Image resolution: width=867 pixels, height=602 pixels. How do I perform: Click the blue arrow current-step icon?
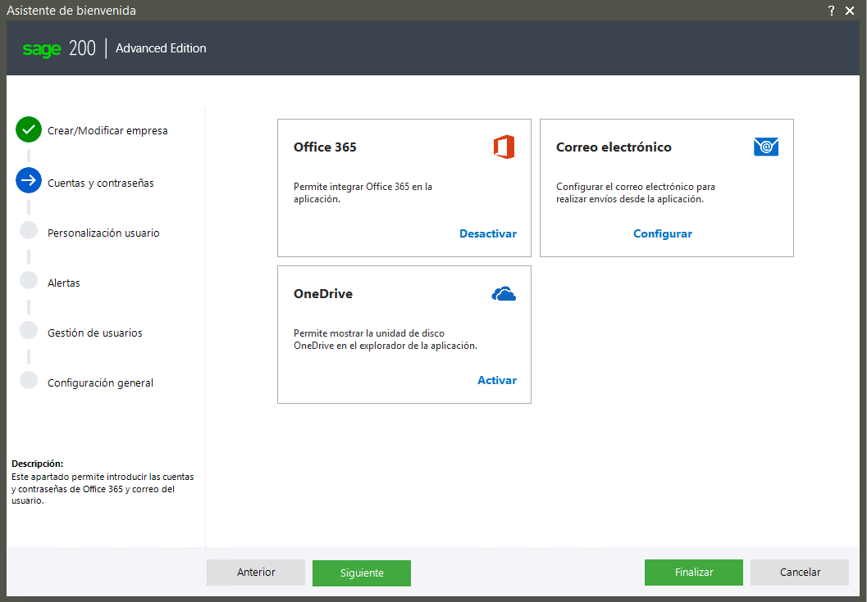pos(29,180)
